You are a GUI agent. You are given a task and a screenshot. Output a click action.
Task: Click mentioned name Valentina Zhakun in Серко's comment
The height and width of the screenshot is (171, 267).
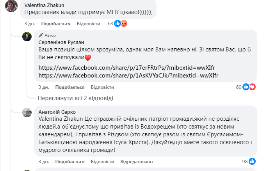click(x=58, y=117)
